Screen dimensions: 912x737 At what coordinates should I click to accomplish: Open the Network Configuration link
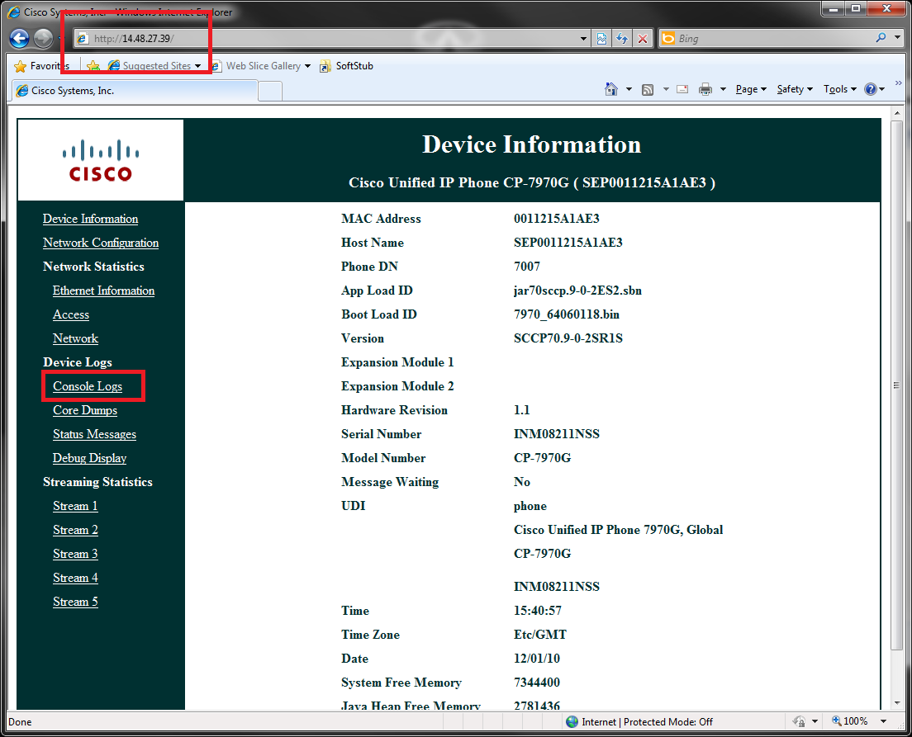click(101, 243)
